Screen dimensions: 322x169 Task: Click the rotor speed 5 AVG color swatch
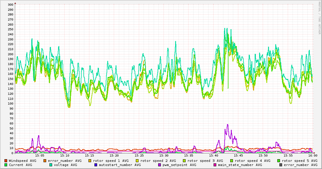pyautogui.click(x=279, y=161)
